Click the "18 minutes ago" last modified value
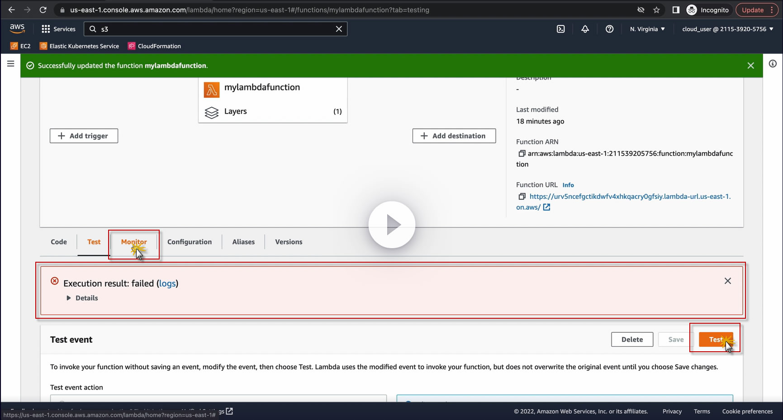This screenshot has width=783, height=420. [x=540, y=121]
